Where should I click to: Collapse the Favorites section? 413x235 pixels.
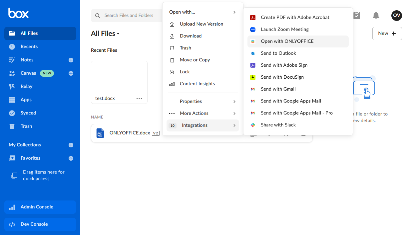pos(71,158)
